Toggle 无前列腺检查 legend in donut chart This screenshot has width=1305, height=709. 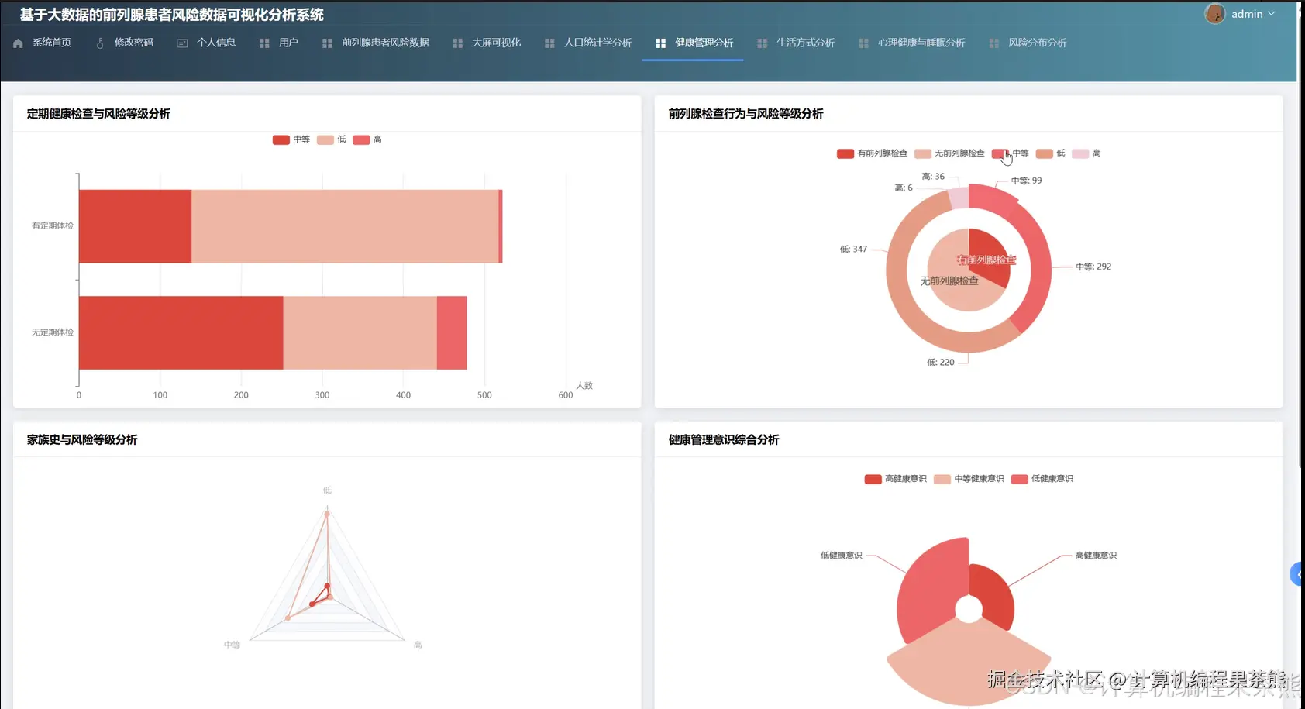949,153
